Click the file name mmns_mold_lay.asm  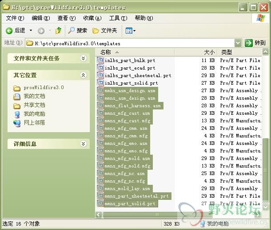pyautogui.click(x=127, y=189)
